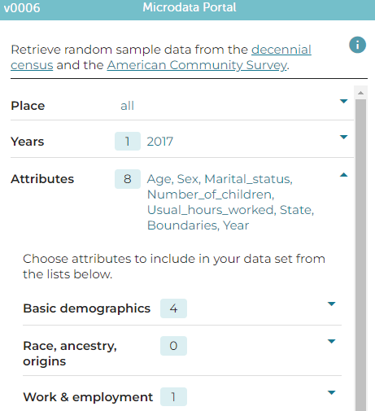375x411 pixels.
Task: Open the info icon for portal help
Action: (357, 45)
